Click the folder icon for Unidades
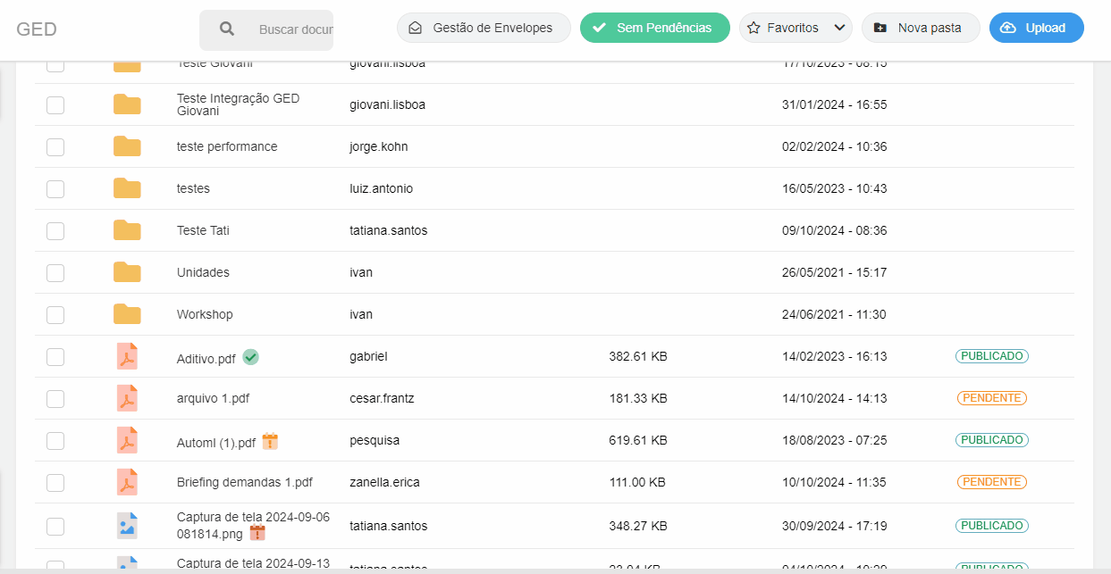This screenshot has height=574, width=1111. coord(127,272)
